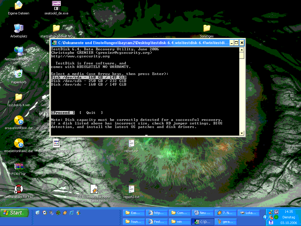Screen dimensions: 301x226
Task: Click the network connection tray icon
Action: tap(271, 212)
